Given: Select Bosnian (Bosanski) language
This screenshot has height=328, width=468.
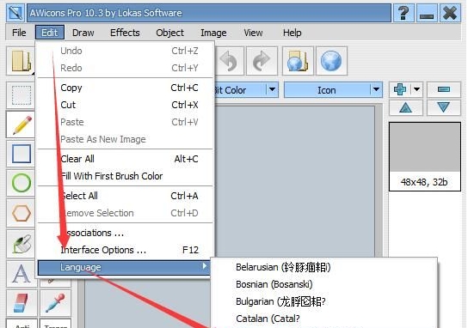Looking at the screenshot, I should click(324, 284).
